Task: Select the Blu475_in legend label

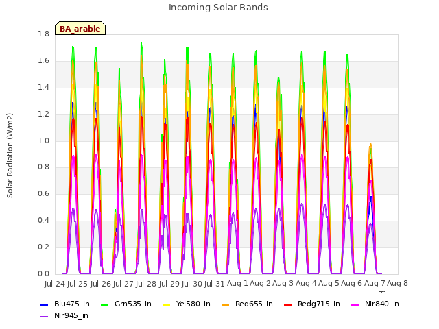Action: [72, 304]
